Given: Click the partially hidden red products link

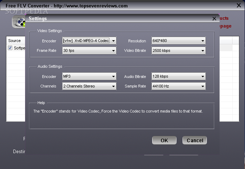Looking at the screenshot, I should pyautogui.click(x=224, y=18).
